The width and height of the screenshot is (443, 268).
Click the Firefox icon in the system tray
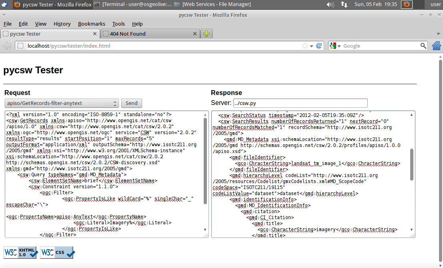(407, 4)
